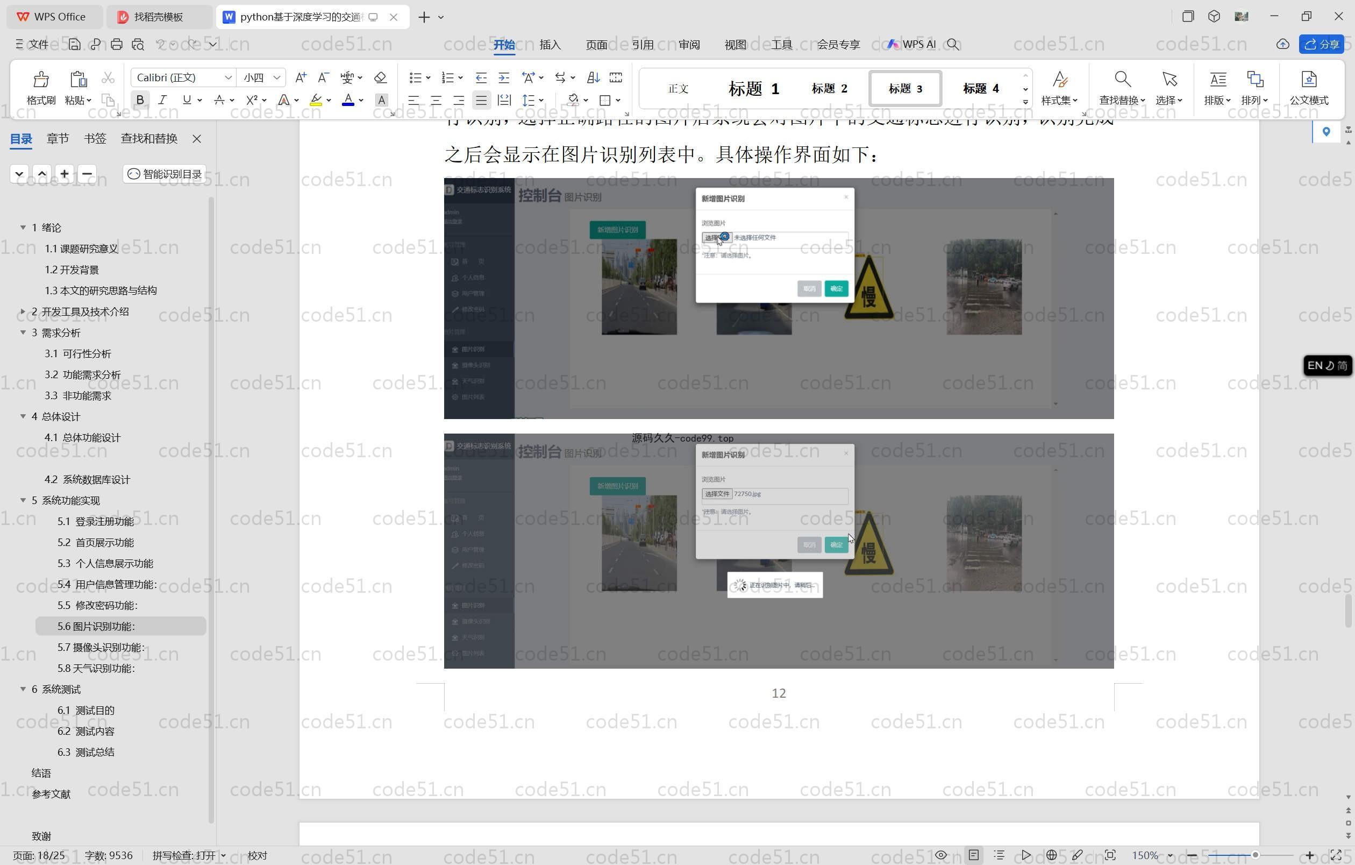Toggle justified alignment
1355x865 pixels.
coord(481,100)
